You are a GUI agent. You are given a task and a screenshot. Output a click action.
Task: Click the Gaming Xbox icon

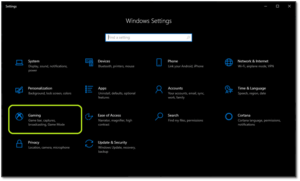click(19, 116)
